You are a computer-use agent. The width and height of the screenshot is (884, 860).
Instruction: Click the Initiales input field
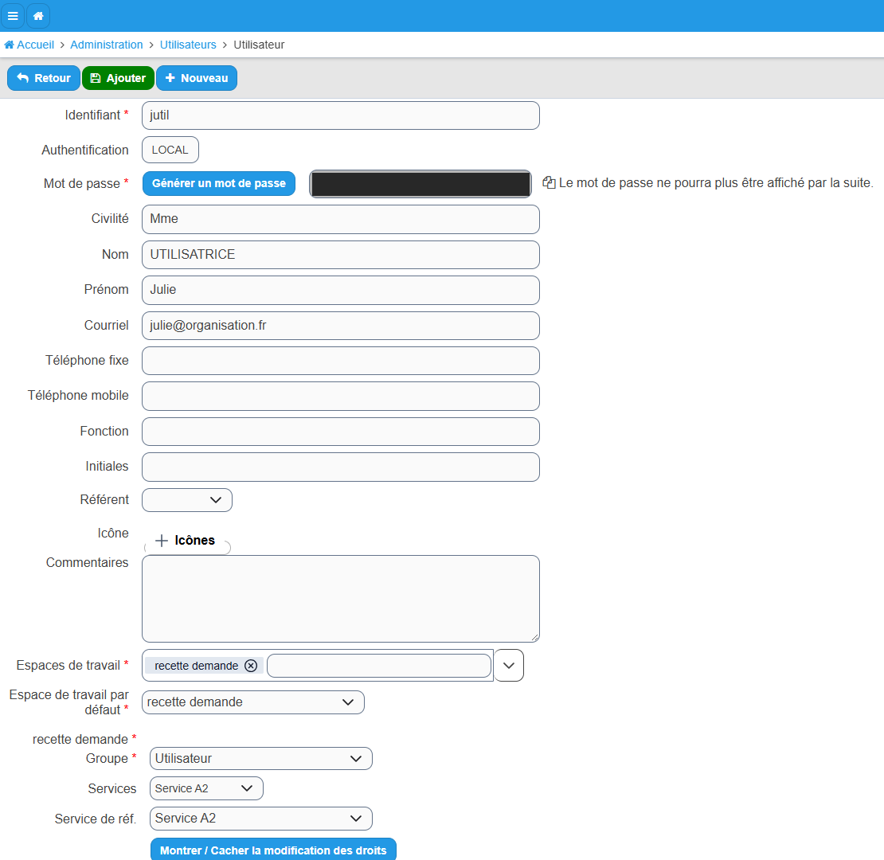click(x=341, y=467)
